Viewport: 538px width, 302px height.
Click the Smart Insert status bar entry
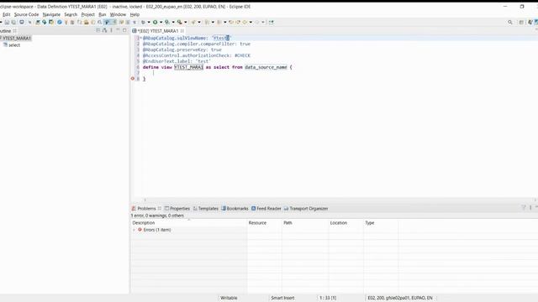282,298
